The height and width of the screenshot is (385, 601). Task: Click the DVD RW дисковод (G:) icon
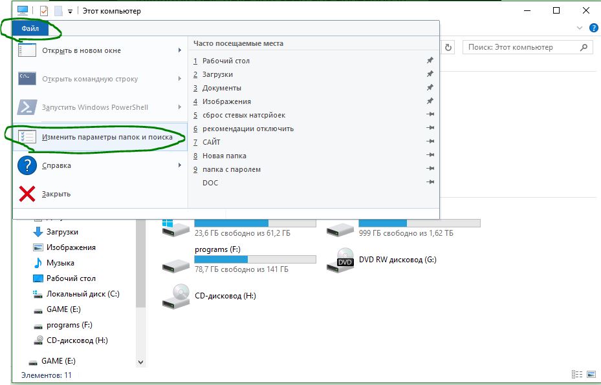340,260
